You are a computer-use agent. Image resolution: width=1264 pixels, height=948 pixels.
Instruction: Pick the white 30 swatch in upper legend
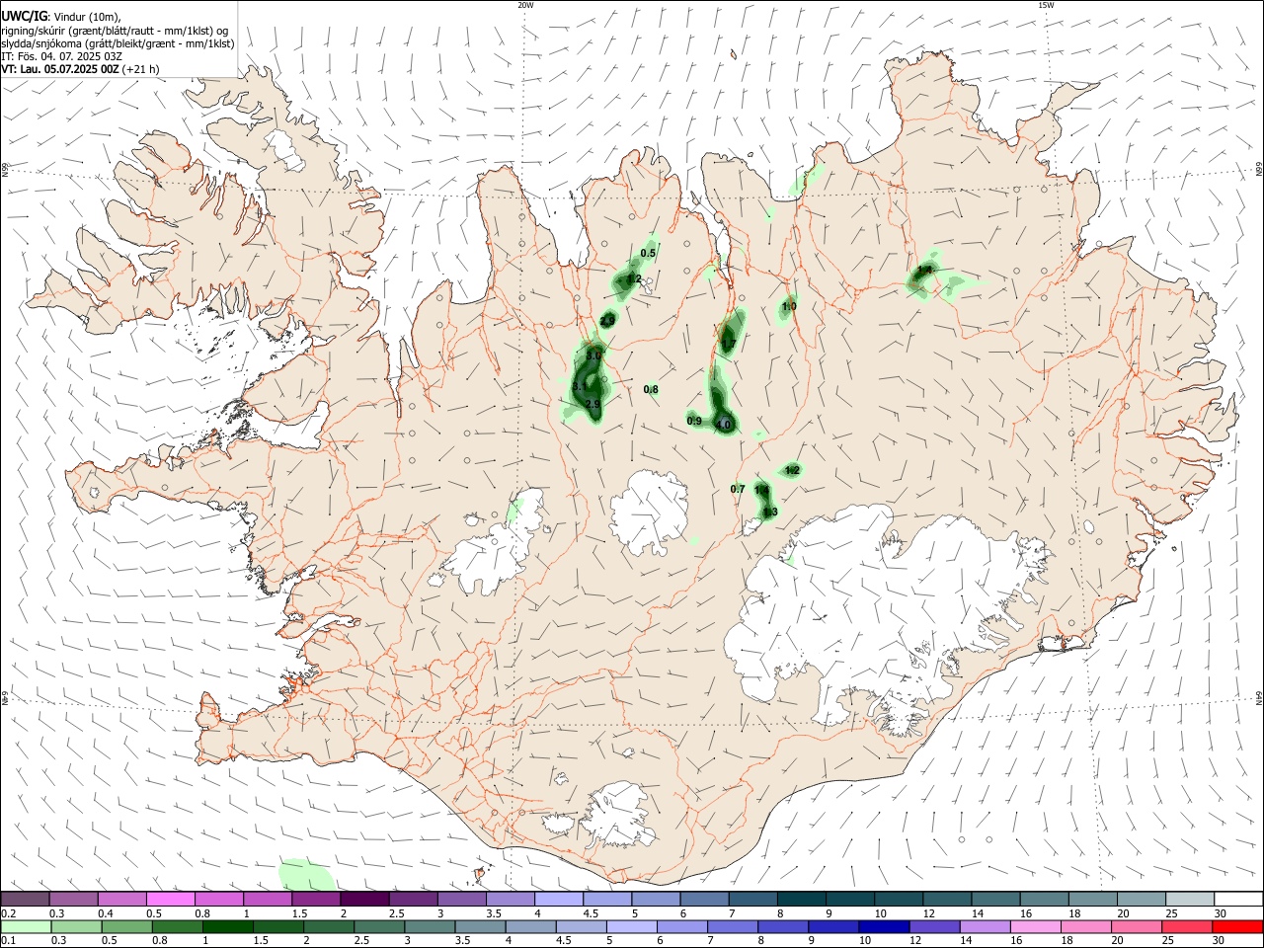pyautogui.click(x=1238, y=900)
